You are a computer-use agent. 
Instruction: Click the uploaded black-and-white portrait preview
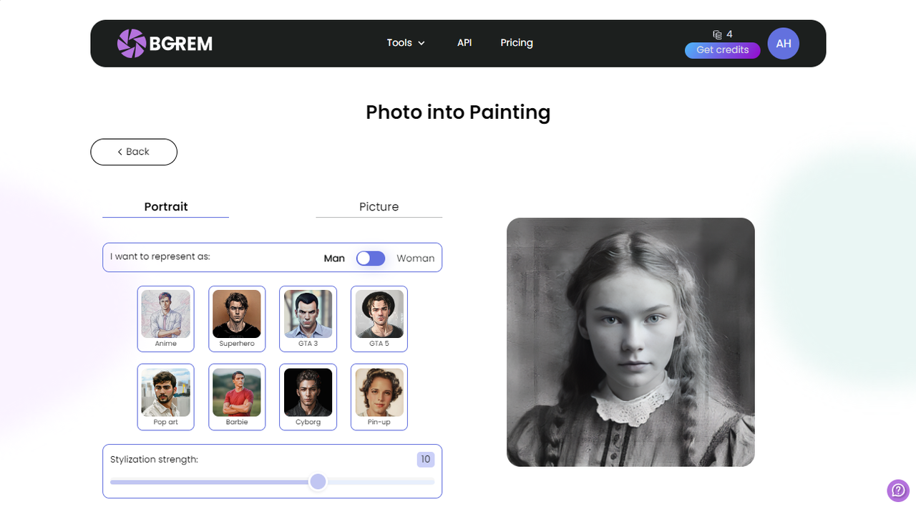(x=630, y=342)
